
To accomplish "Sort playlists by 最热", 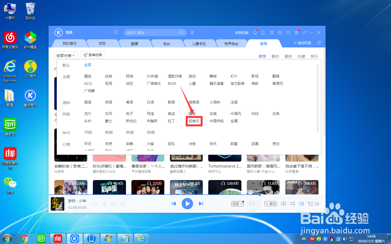I will coord(275,56).
